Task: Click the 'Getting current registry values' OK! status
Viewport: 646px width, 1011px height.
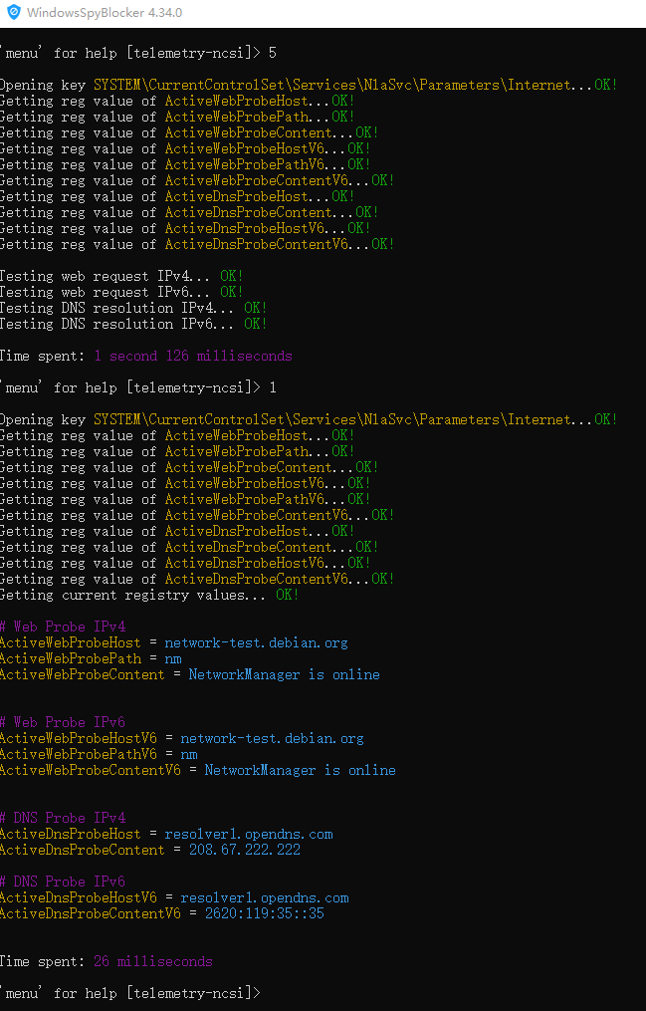Action: [288, 595]
